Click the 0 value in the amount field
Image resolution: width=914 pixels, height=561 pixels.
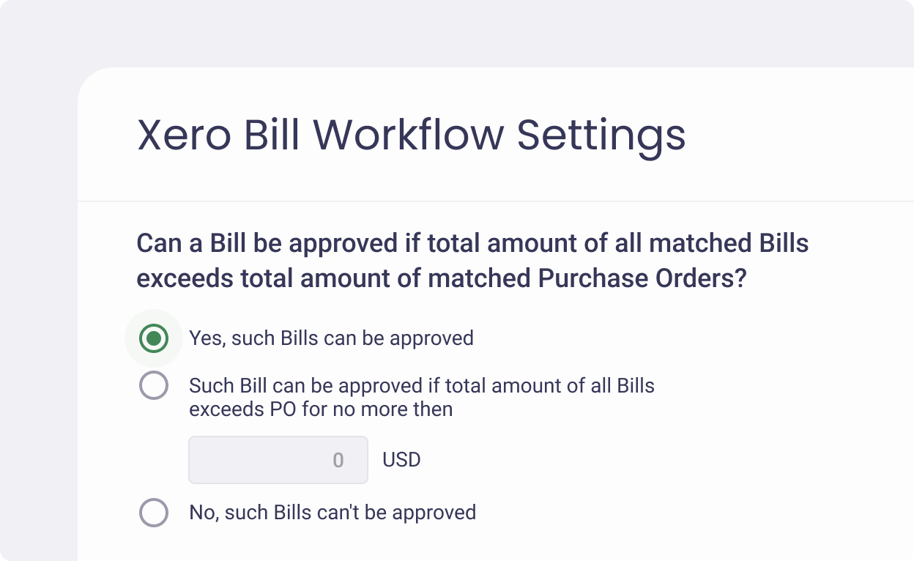point(338,460)
